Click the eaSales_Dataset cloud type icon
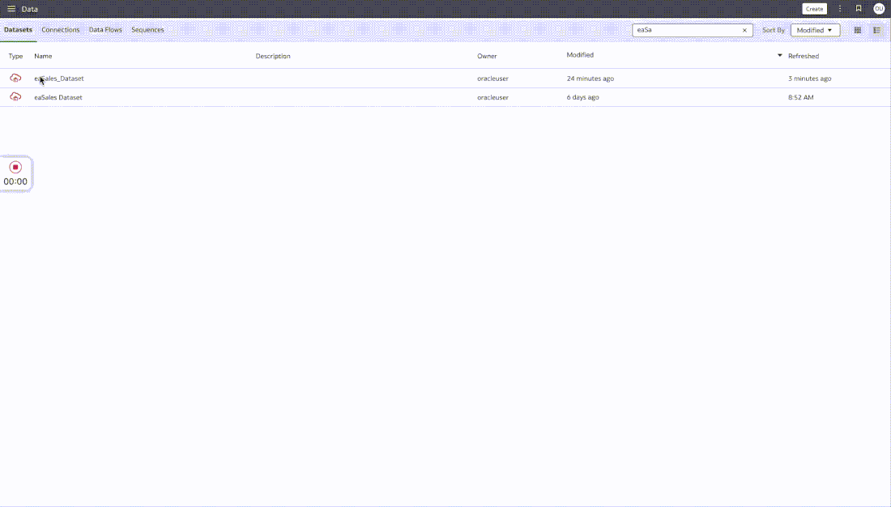 pyautogui.click(x=15, y=78)
